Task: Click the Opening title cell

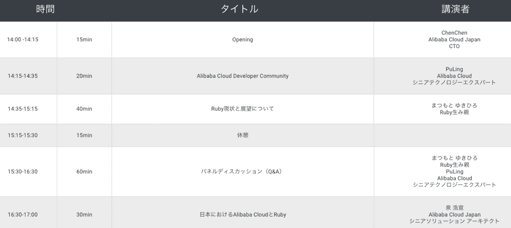Action: click(x=243, y=40)
